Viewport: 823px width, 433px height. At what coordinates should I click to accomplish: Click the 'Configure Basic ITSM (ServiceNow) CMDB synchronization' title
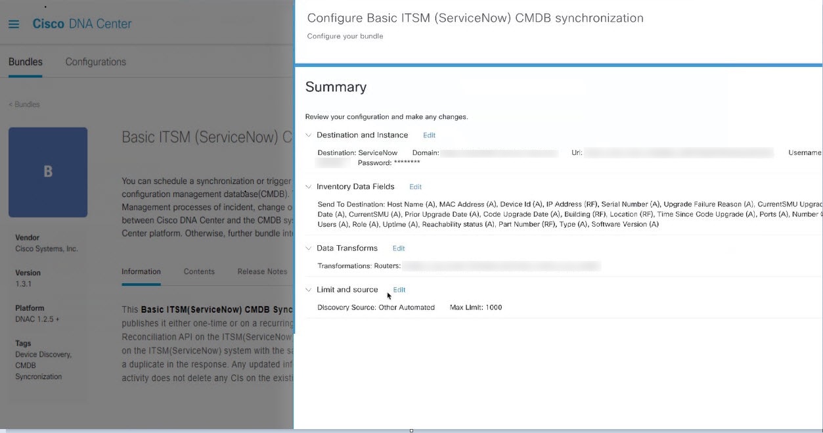tap(475, 18)
